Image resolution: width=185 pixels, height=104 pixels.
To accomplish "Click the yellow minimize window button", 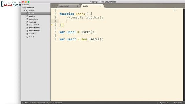I will [x=26, y=2].
